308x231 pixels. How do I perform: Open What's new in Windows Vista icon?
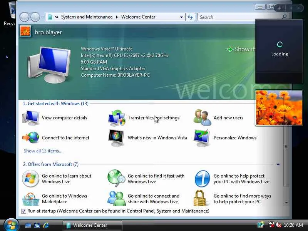point(116,138)
